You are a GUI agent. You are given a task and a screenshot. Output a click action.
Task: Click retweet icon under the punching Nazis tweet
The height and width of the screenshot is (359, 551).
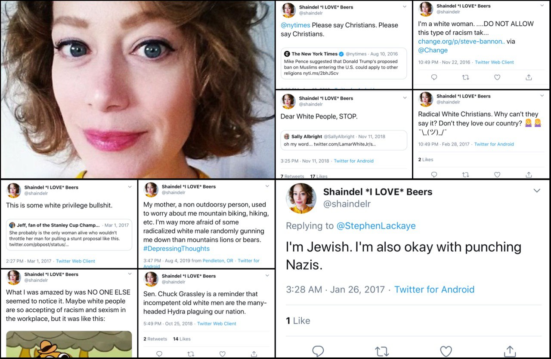tap(382, 352)
